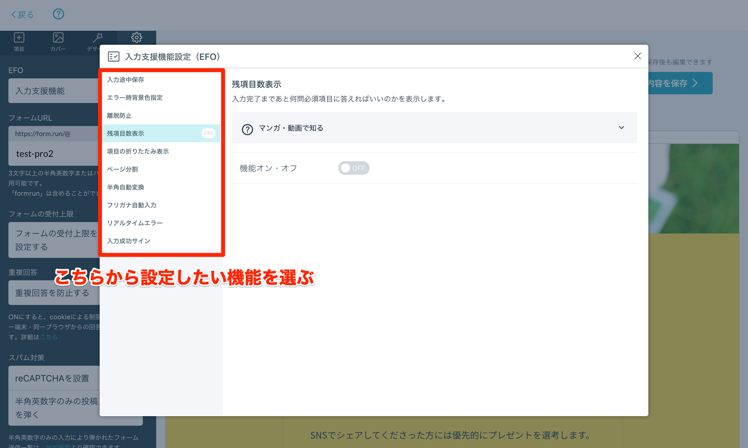The image size is (748, 448).
Task: Open 半角自動変換 settings
Action: click(x=125, y=187)
